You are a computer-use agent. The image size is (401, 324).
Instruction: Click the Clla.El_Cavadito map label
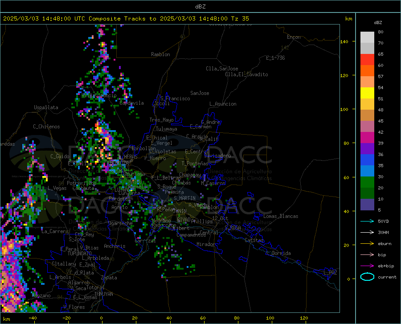pos(246,74)
